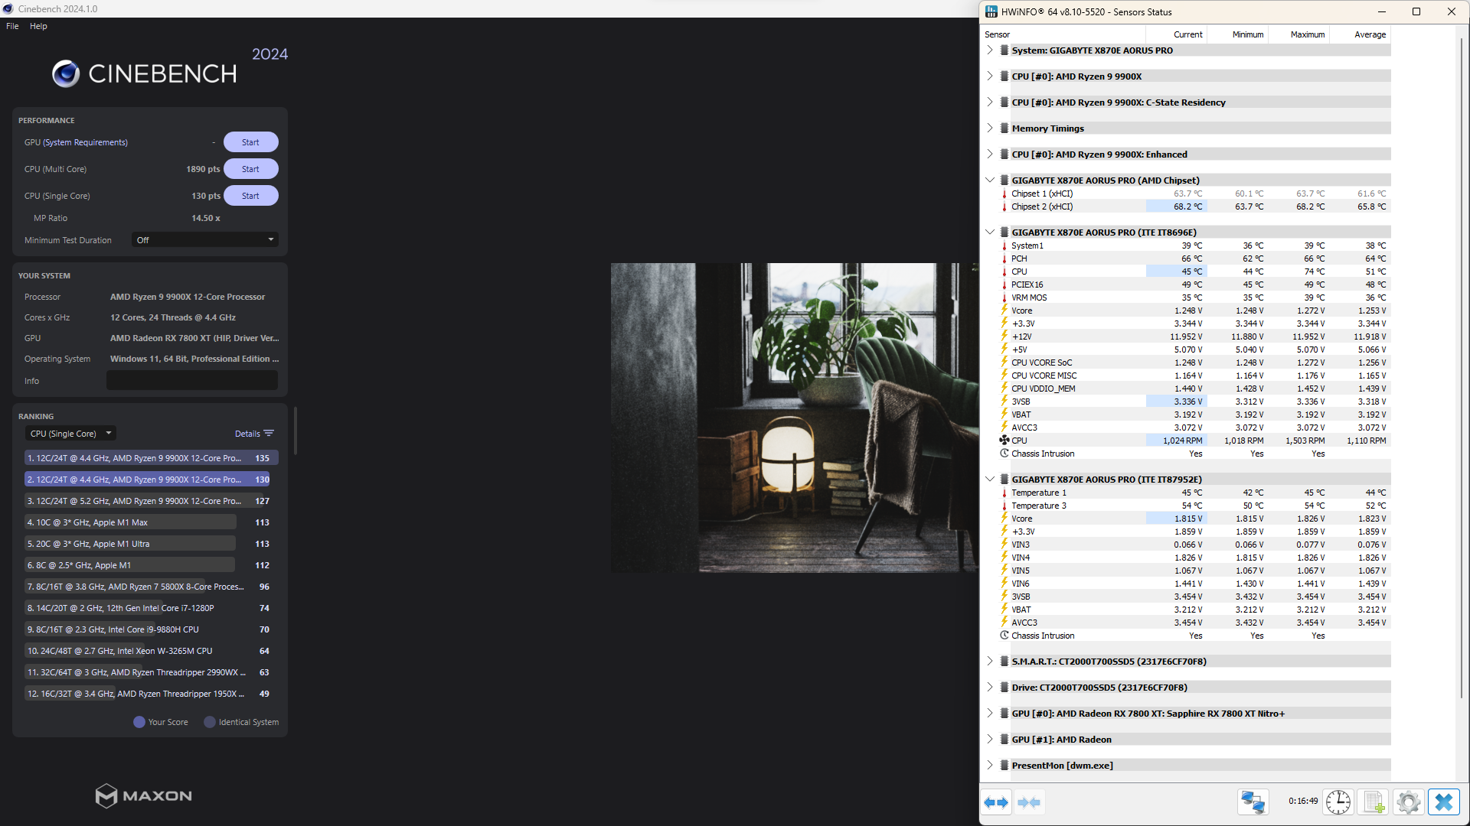
Task: Collapse the GIGABYTE X870E AORUS PRO (AMD Chipset) group
Action: pos(989,180)
